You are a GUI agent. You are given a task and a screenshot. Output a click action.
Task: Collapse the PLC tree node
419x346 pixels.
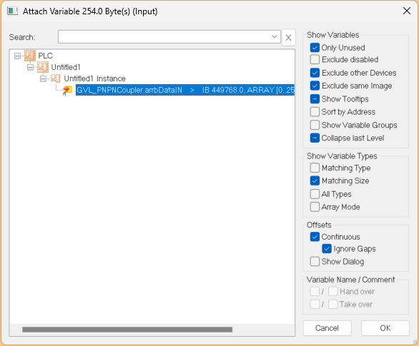tap(17, 56)
